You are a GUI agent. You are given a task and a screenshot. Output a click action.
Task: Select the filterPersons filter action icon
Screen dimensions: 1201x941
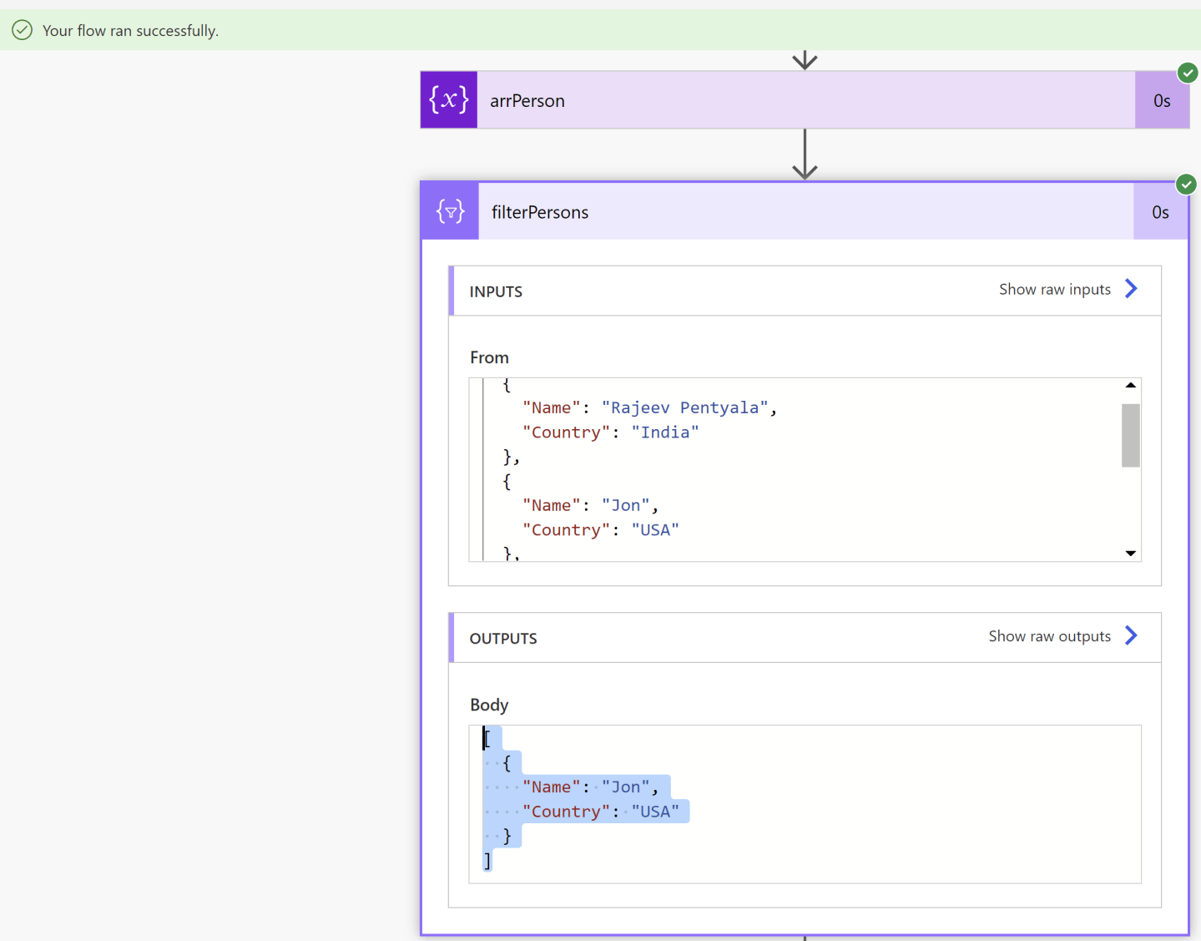[450, 211]
